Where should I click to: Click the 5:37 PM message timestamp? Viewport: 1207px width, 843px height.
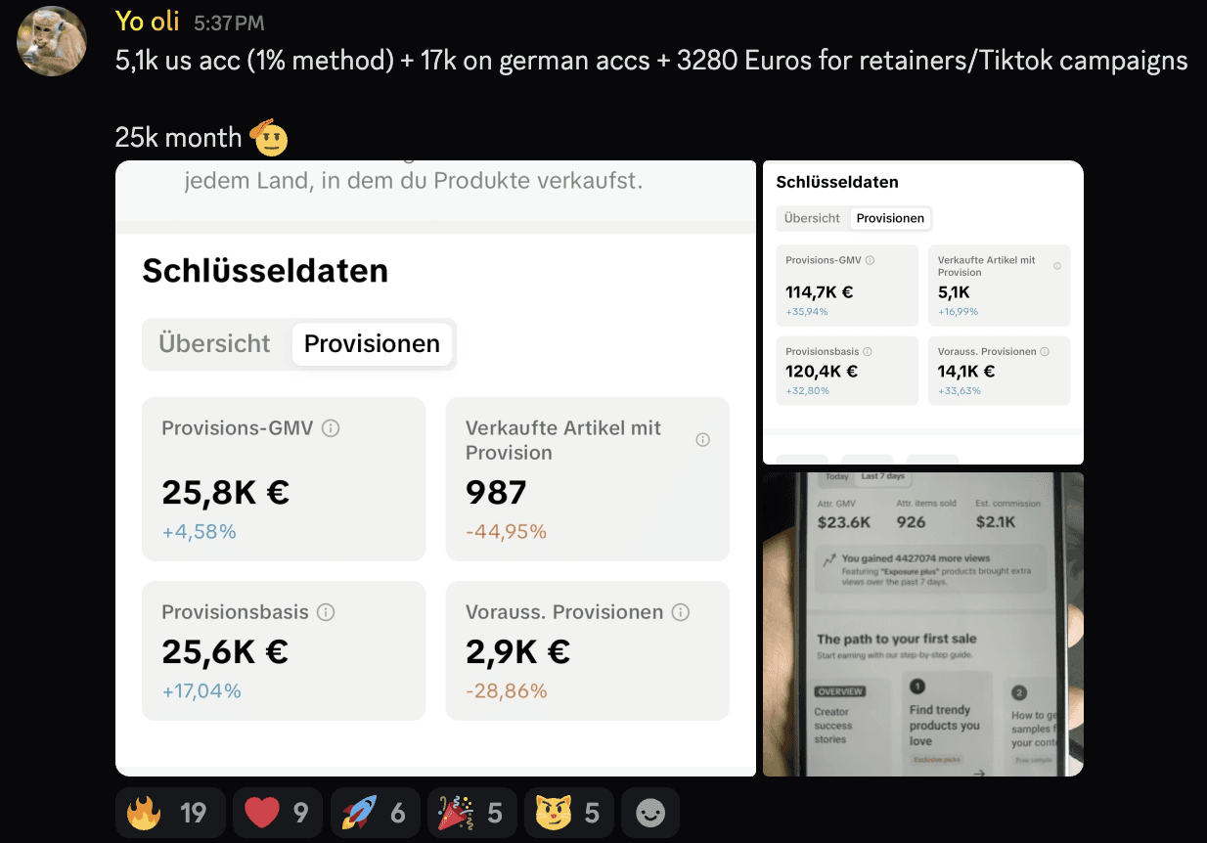coord(229,22)
